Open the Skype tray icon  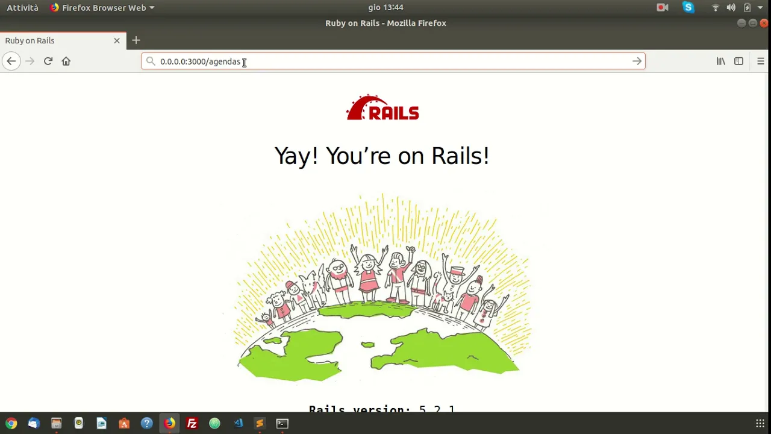click(x=688, y=7)
